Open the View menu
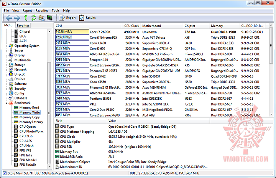 point(16,11)
